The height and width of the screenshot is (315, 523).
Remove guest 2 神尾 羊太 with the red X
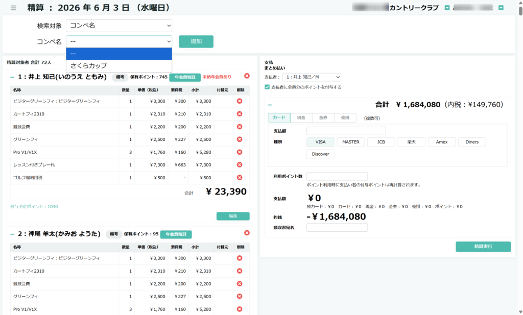(x=247, y=233)
